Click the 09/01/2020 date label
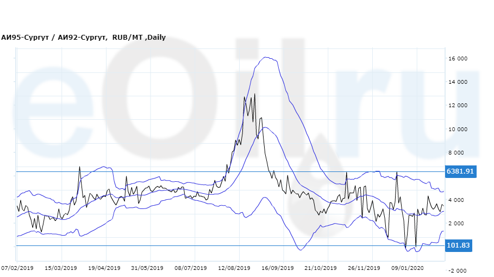The image size is (494, 277). point(408,268)
